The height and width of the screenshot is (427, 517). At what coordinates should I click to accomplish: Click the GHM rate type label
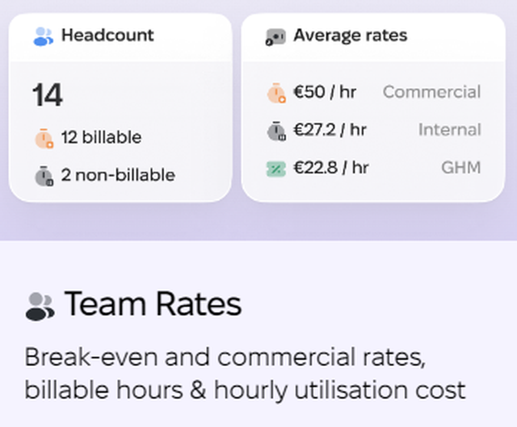(x=461, y=168)
